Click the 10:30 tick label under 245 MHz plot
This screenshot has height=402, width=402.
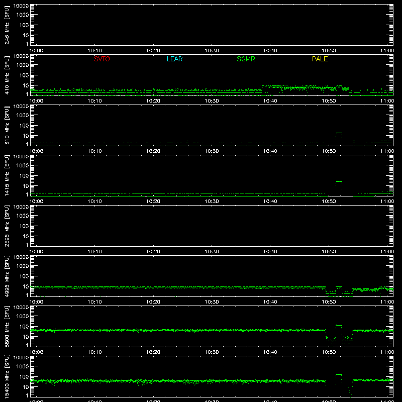point(212,51)
